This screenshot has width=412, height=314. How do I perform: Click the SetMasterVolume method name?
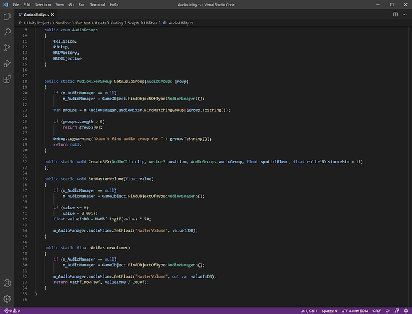click(x=106, y=179)
